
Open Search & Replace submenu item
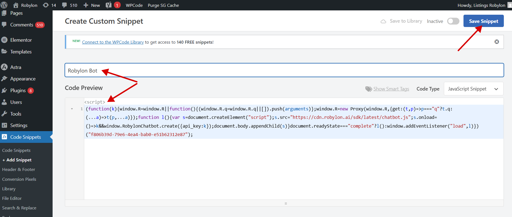[x=19, y=208]
